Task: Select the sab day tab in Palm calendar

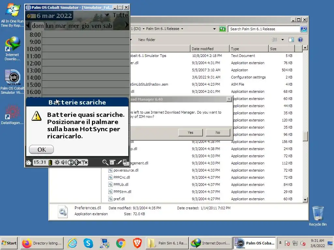Action: (108, 26)
